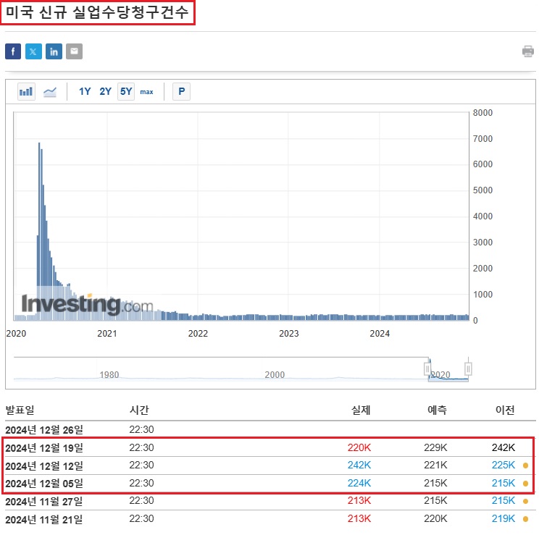Click right handle of timeline range selector
This screenshot has width=539, height=535.
(x=468, y=369)
